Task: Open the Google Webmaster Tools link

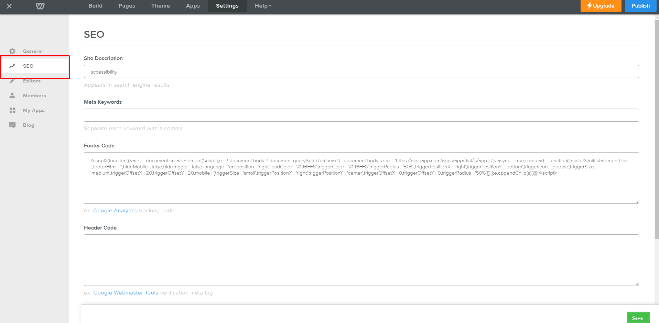Action: pyautogui.click(x=126, y=293)
